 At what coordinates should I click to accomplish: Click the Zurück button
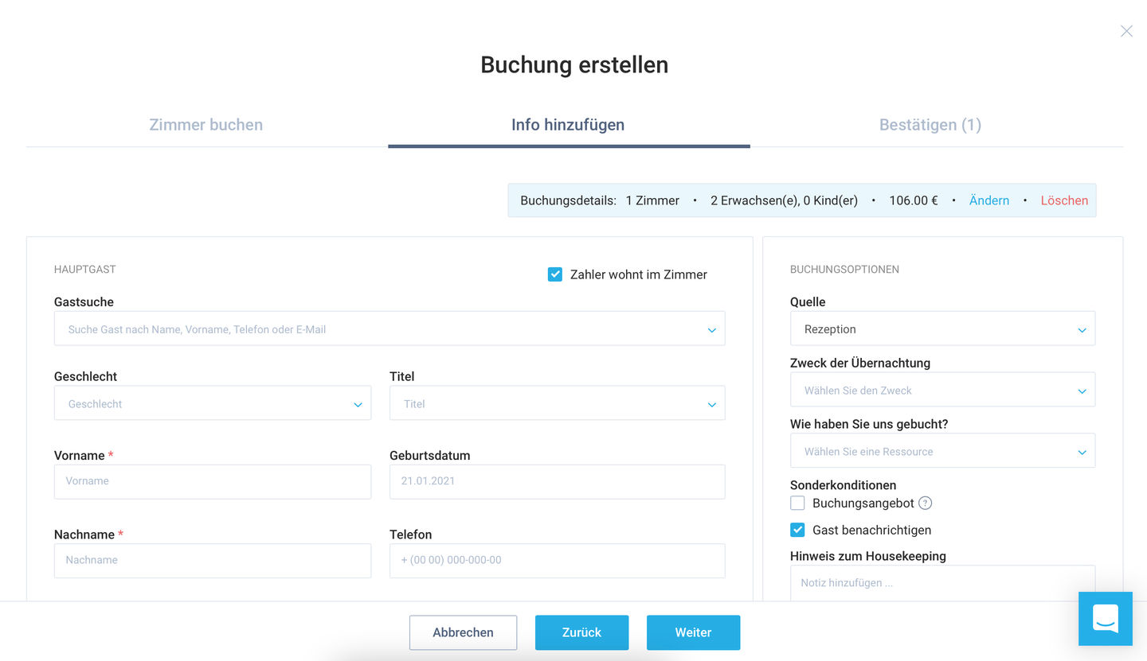coord(581,632)
